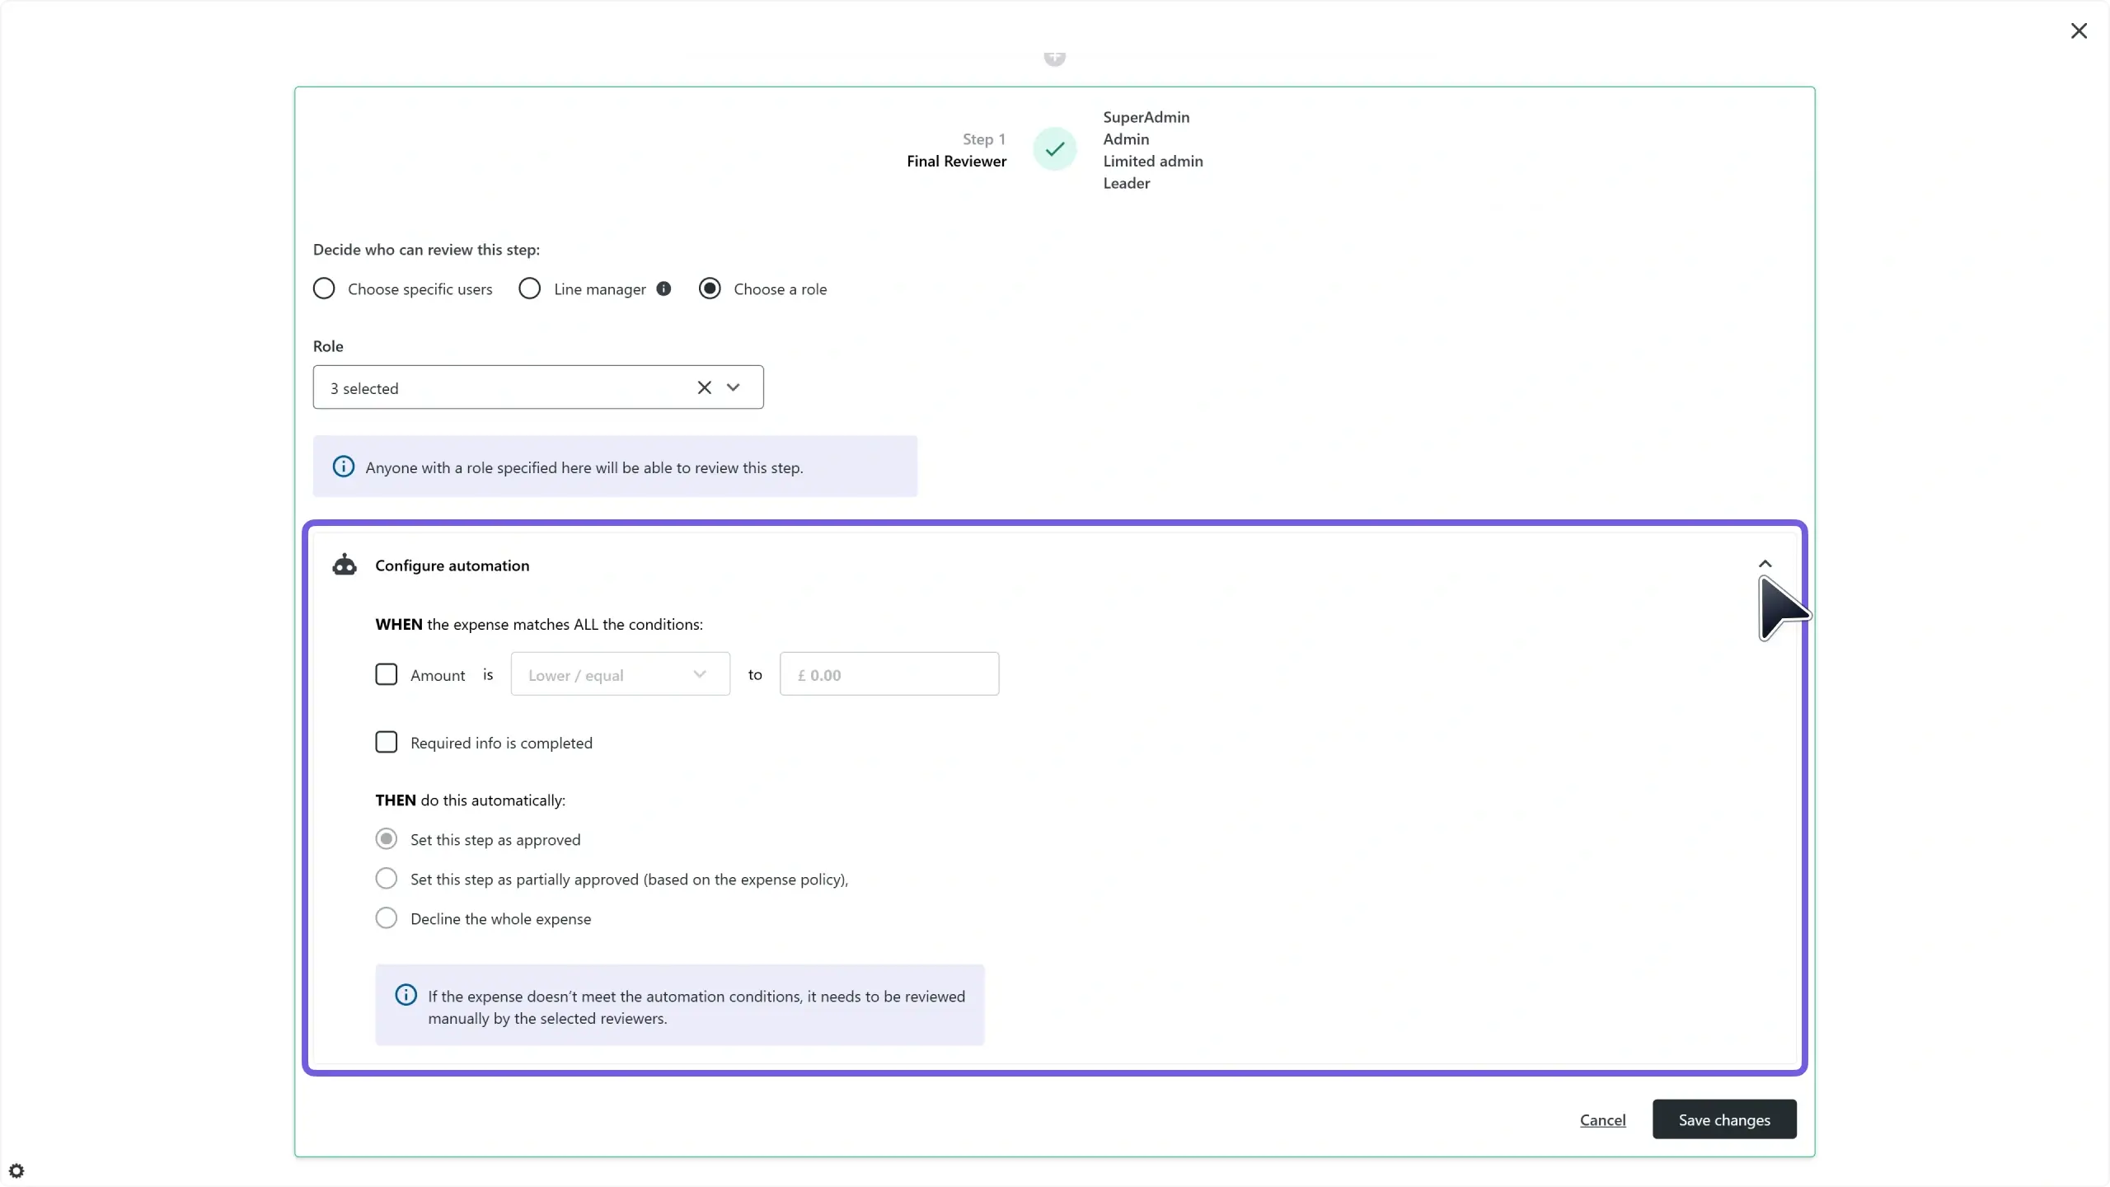2110x1187 pixels.
Task: Click the Limited admin role text
Action: pos(1153,162)
